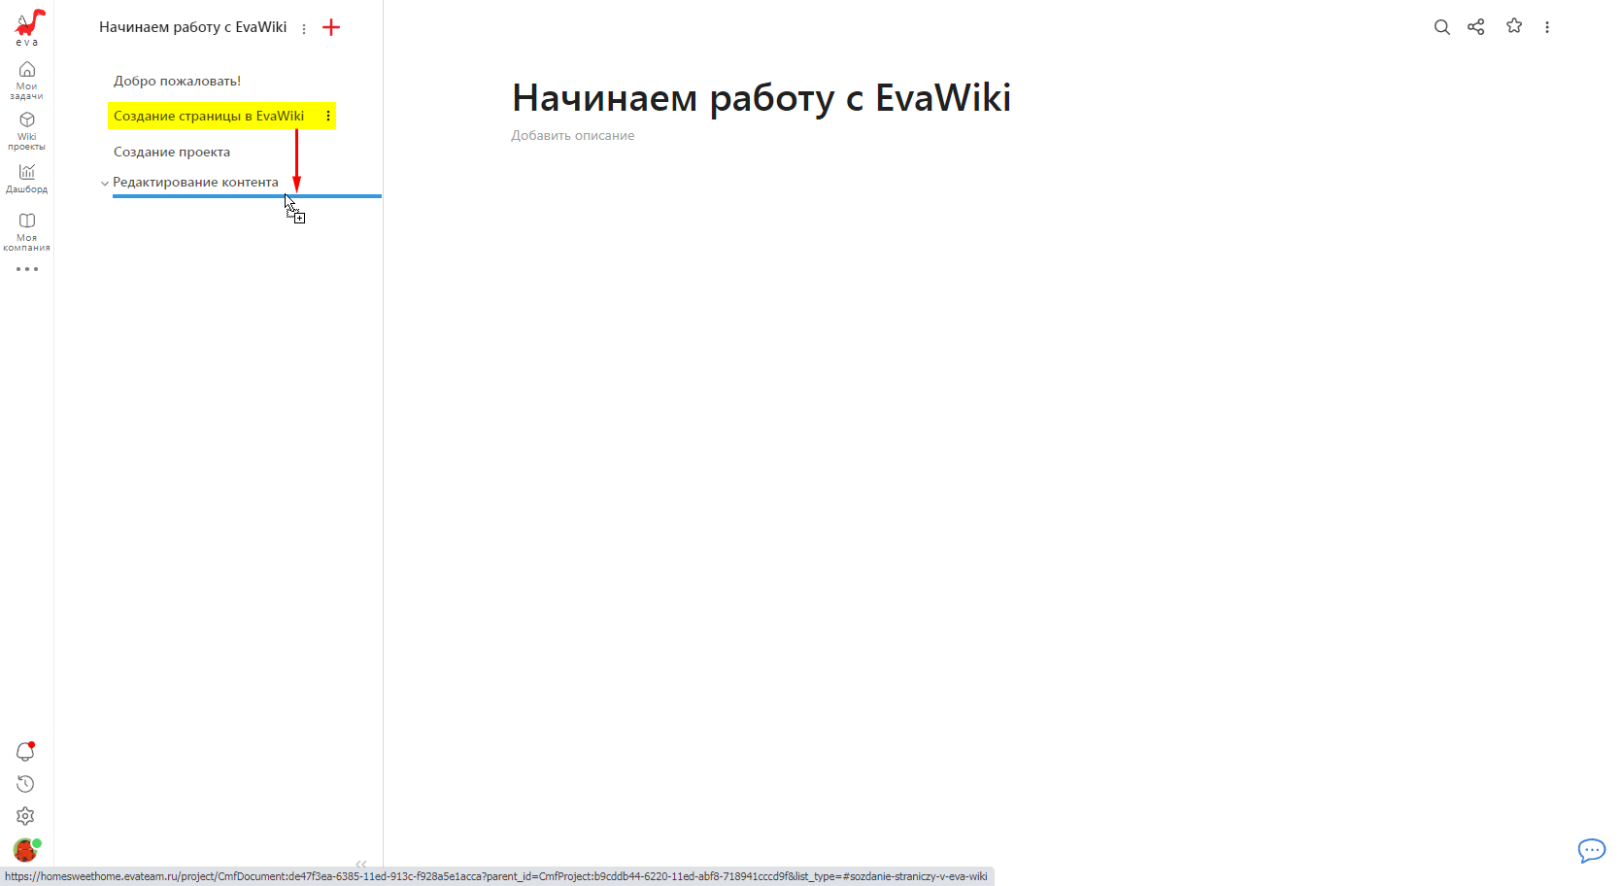Image resolution: width=1624 pixels, height=886 pixels.
Task: Click the red plus to add page
Action: pos(331,27)
